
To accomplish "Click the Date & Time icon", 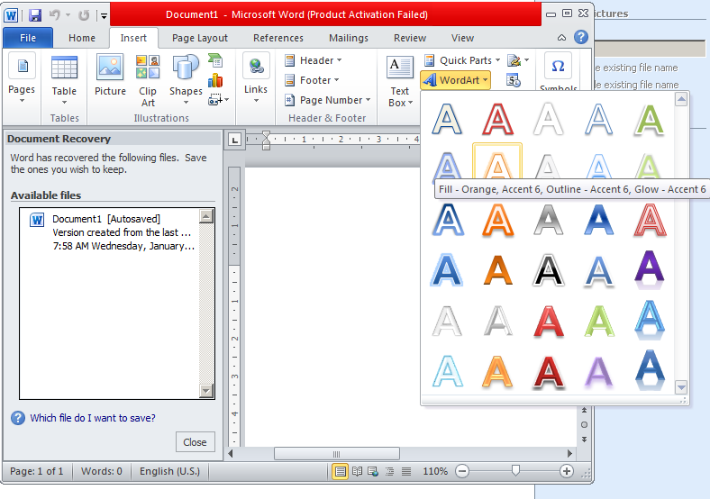I will pos(514,80).
